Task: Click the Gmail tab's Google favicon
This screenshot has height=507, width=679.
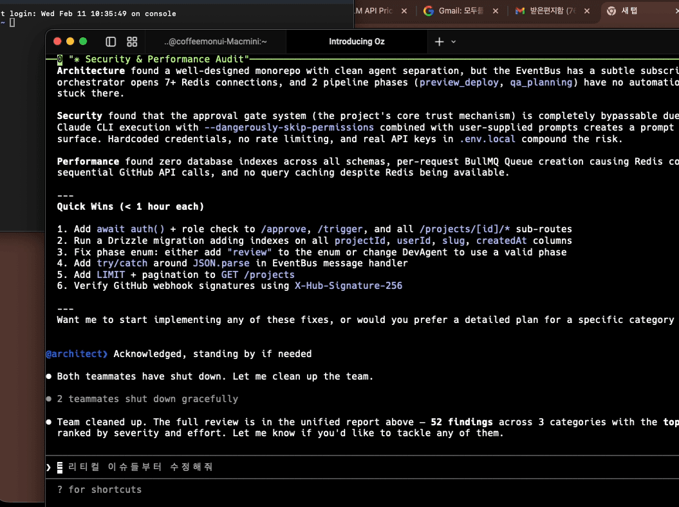Action: (429, 11)
